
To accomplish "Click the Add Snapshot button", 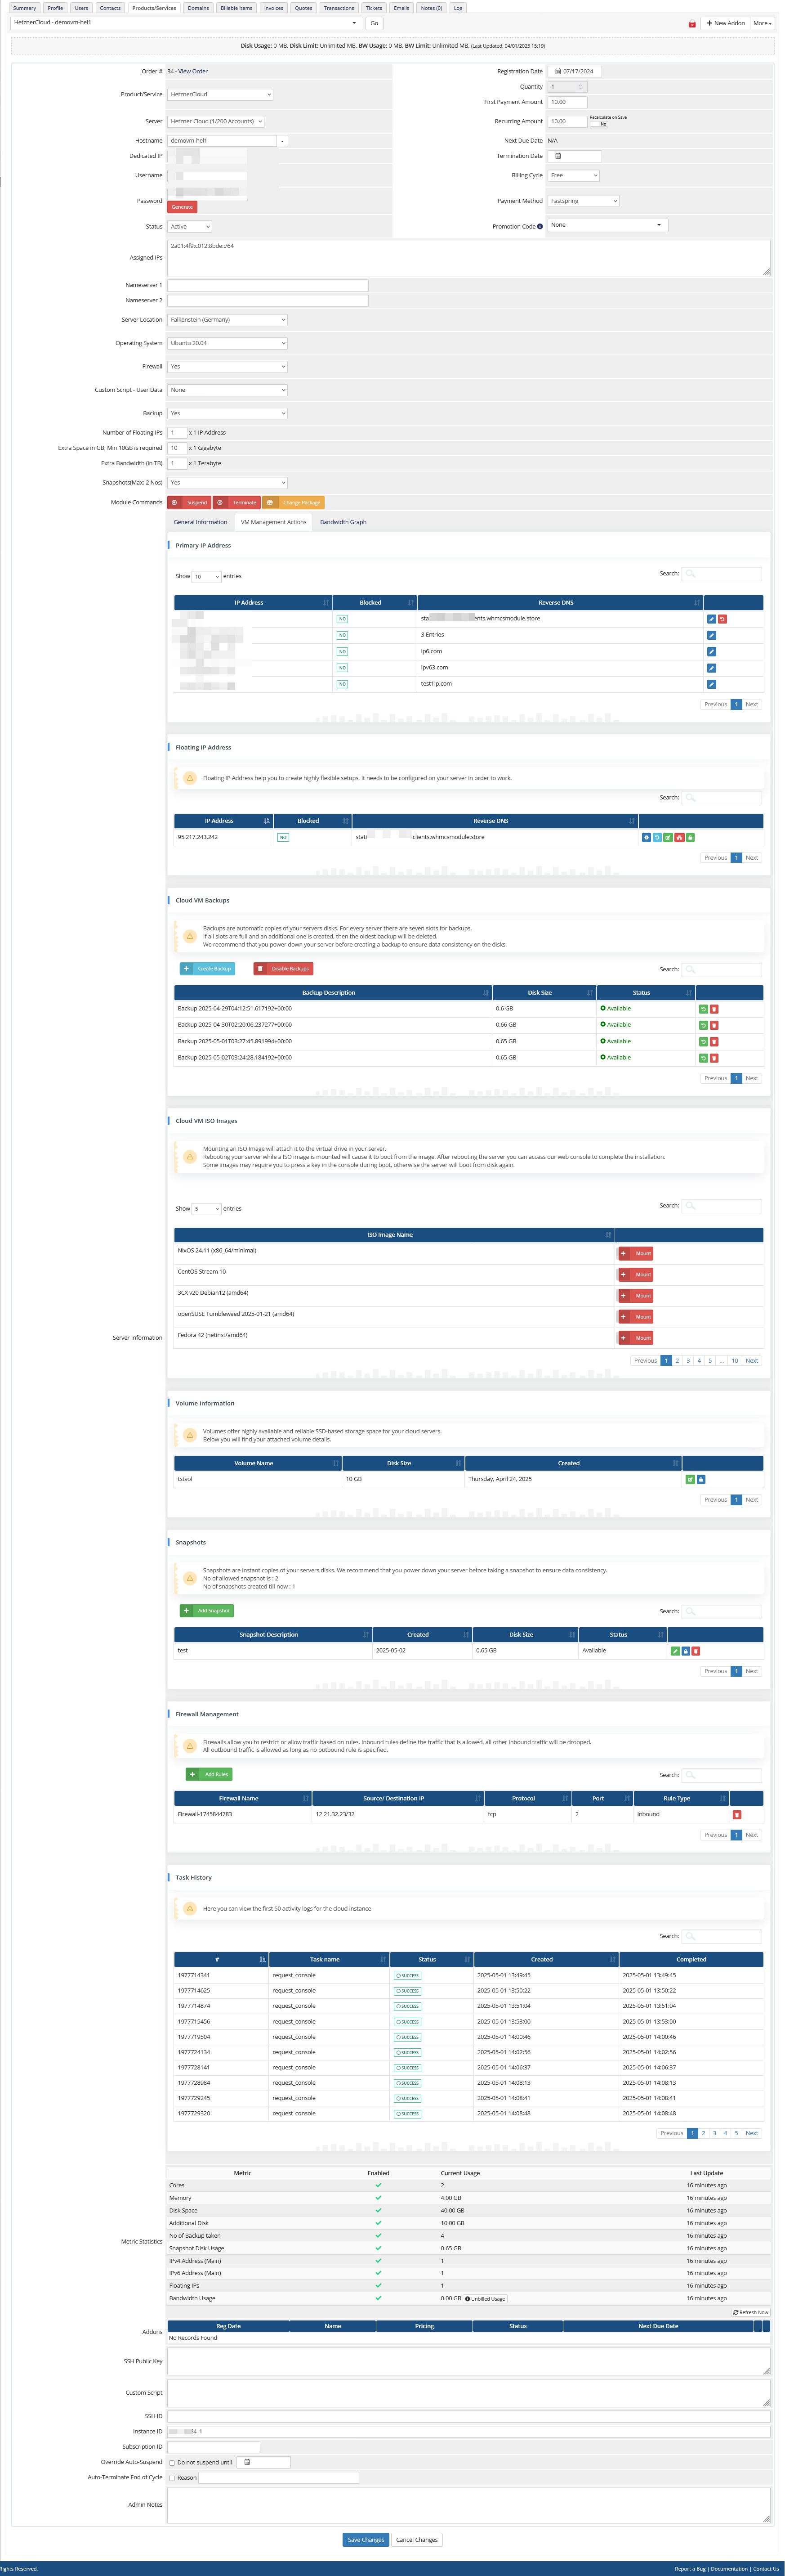I will tap(207, 1611).
